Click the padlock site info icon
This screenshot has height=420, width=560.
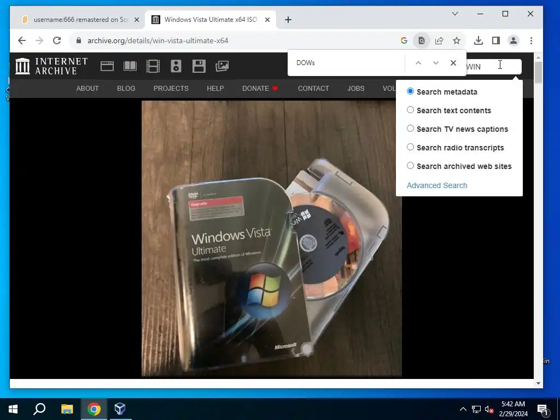[x=79, y=40]
